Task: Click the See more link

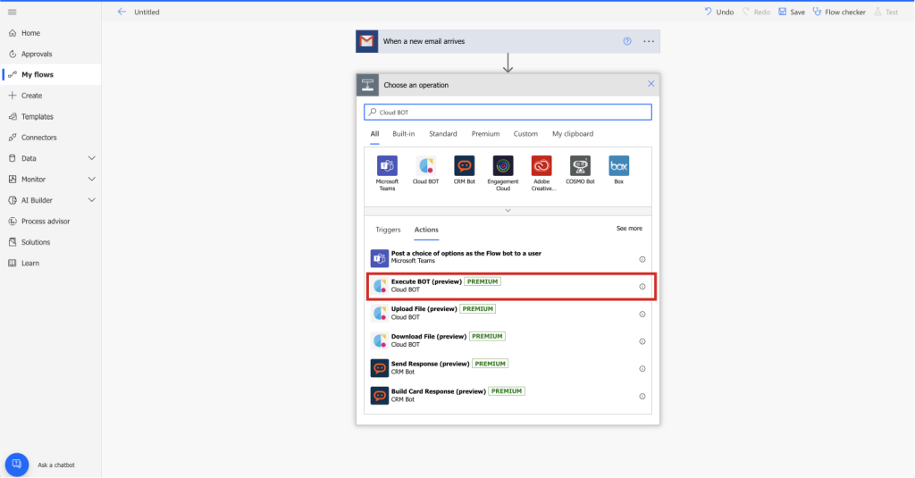Action: [629, 228]
